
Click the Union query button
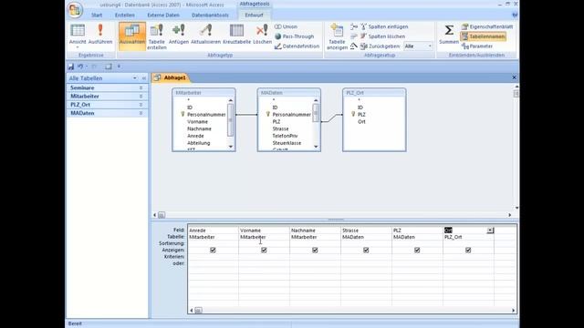pyautogui.click(x=286, y=26)
